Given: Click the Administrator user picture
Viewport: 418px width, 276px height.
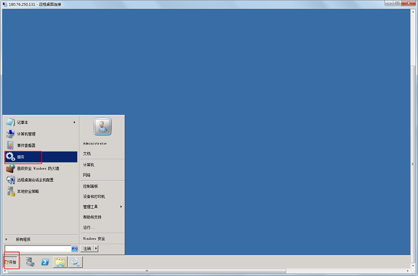Looking at the screenshot, I should [102, 126].
